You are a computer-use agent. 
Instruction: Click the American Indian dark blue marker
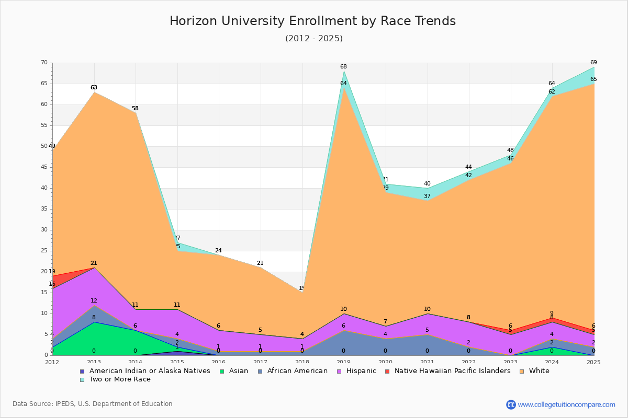(x=82, y=371)
